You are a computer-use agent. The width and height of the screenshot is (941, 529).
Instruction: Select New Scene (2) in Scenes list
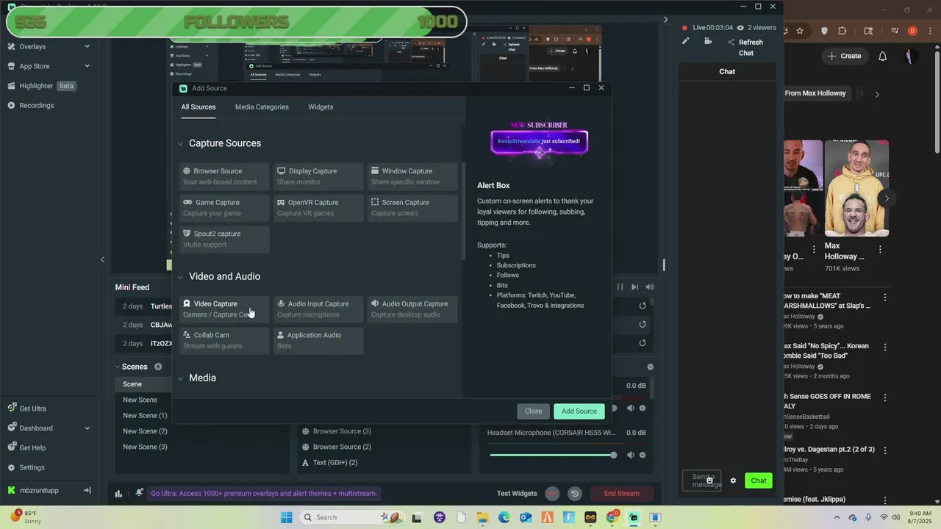coord(145,431)
